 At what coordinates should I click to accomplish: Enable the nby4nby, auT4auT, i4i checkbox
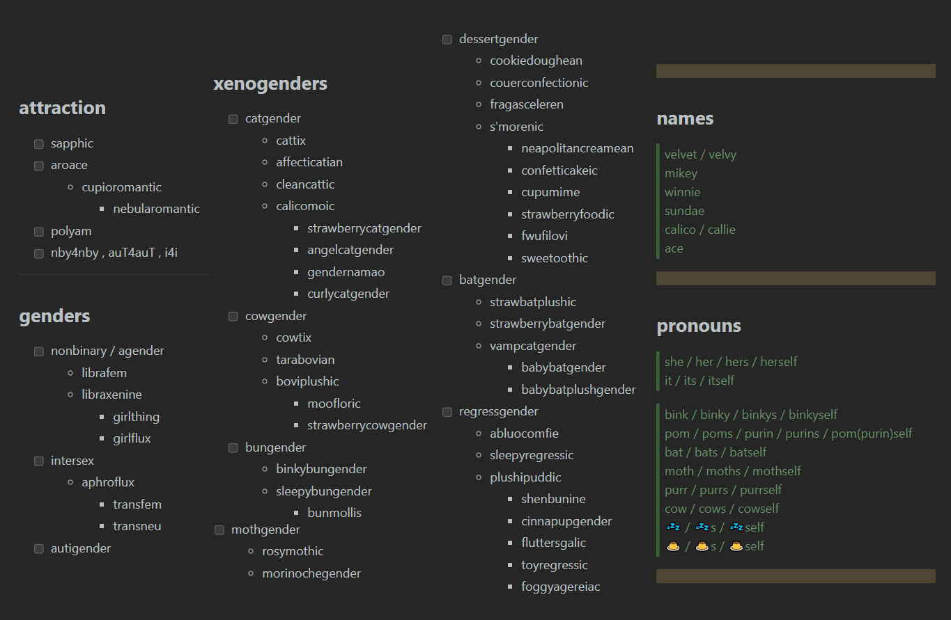tap(39, 253)
